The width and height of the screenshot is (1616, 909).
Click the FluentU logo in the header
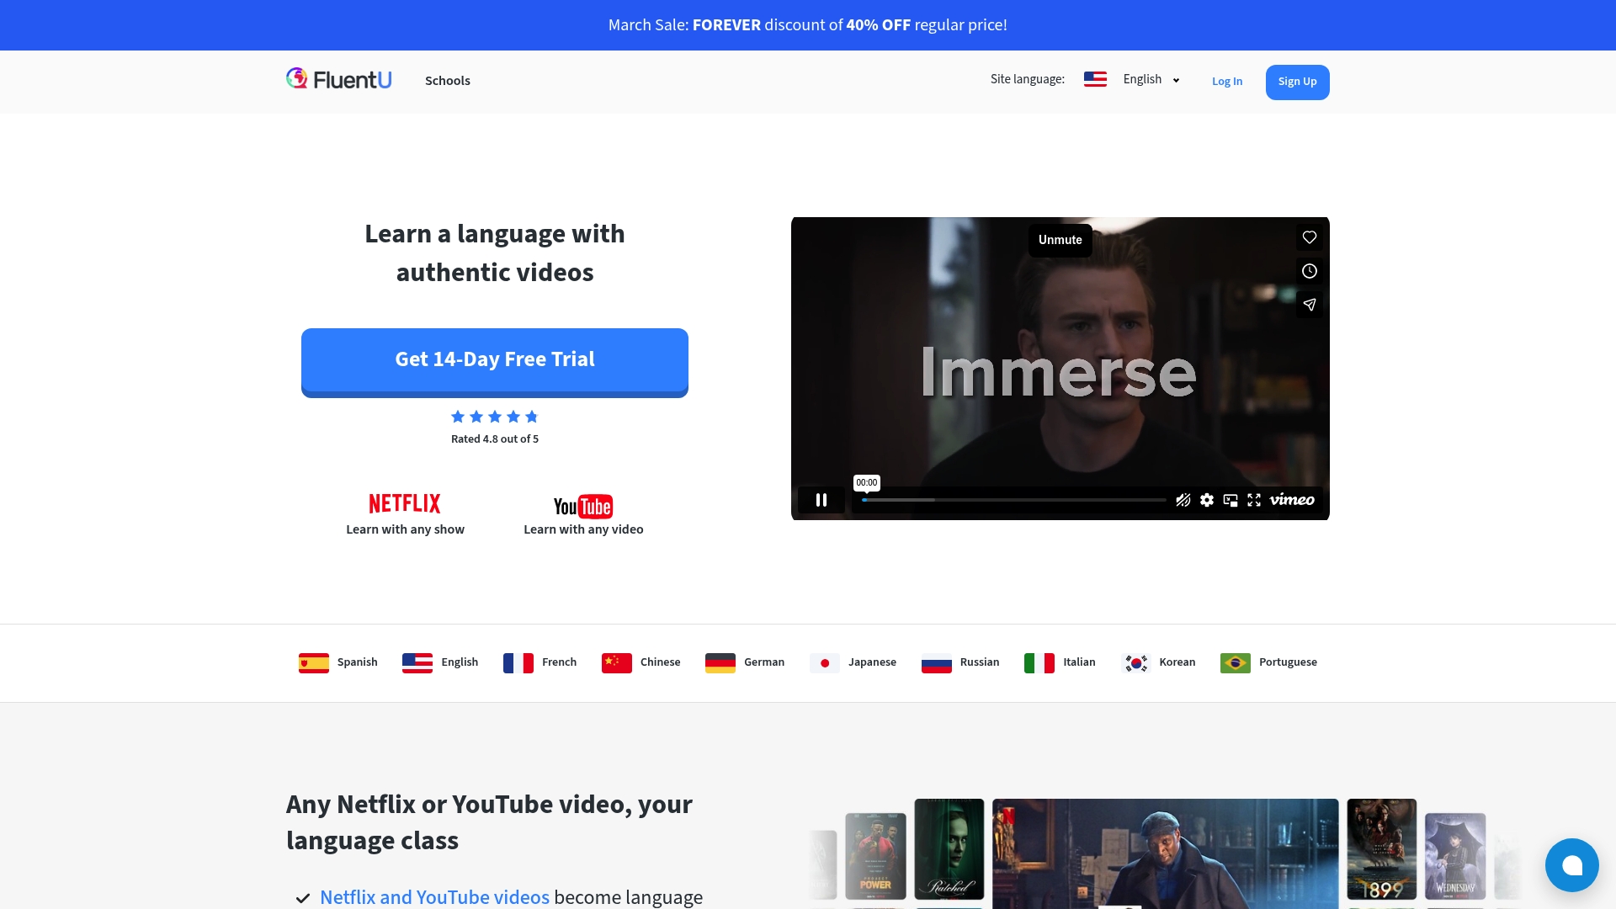[x=338, y=78]
